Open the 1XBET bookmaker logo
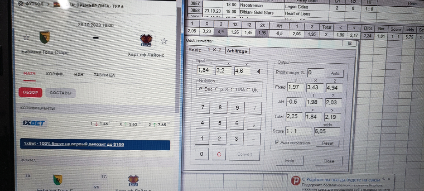The image size is (424, 191). pos(34,123)
